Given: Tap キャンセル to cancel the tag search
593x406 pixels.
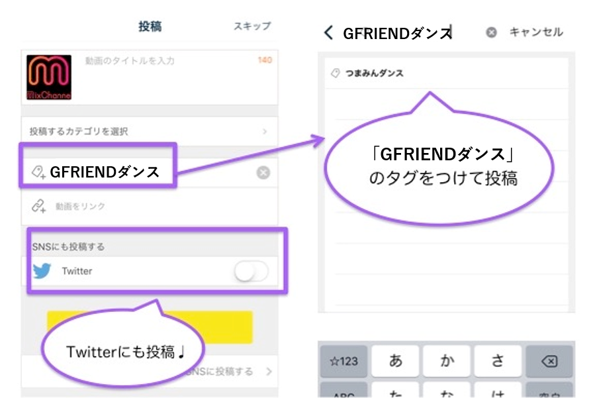Looking at the screenshot, I should pos(535,32).
